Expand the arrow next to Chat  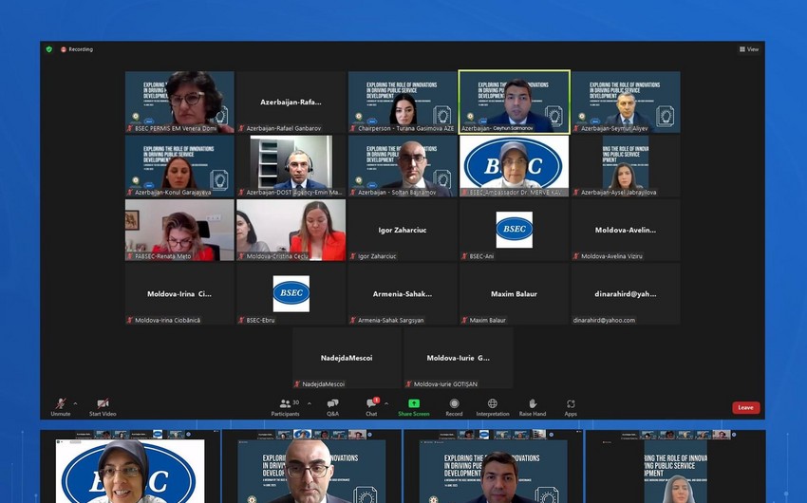385,403
